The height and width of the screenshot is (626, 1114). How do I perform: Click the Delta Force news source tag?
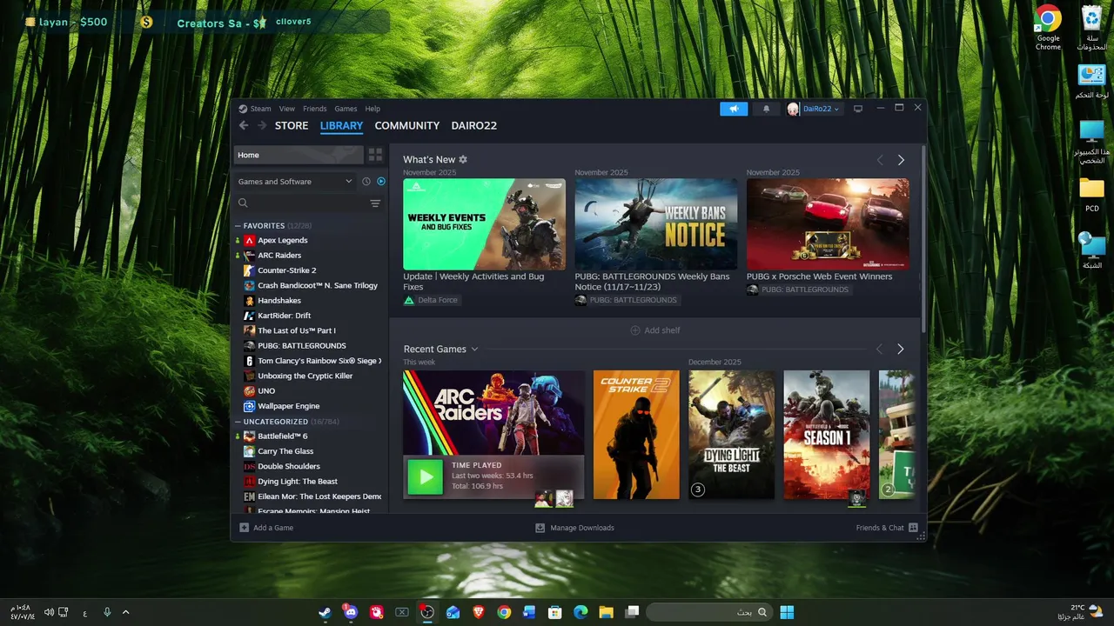click(x=432, y=300)
